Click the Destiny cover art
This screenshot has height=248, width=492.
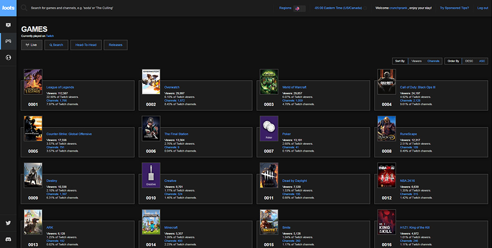coord(33,175)
